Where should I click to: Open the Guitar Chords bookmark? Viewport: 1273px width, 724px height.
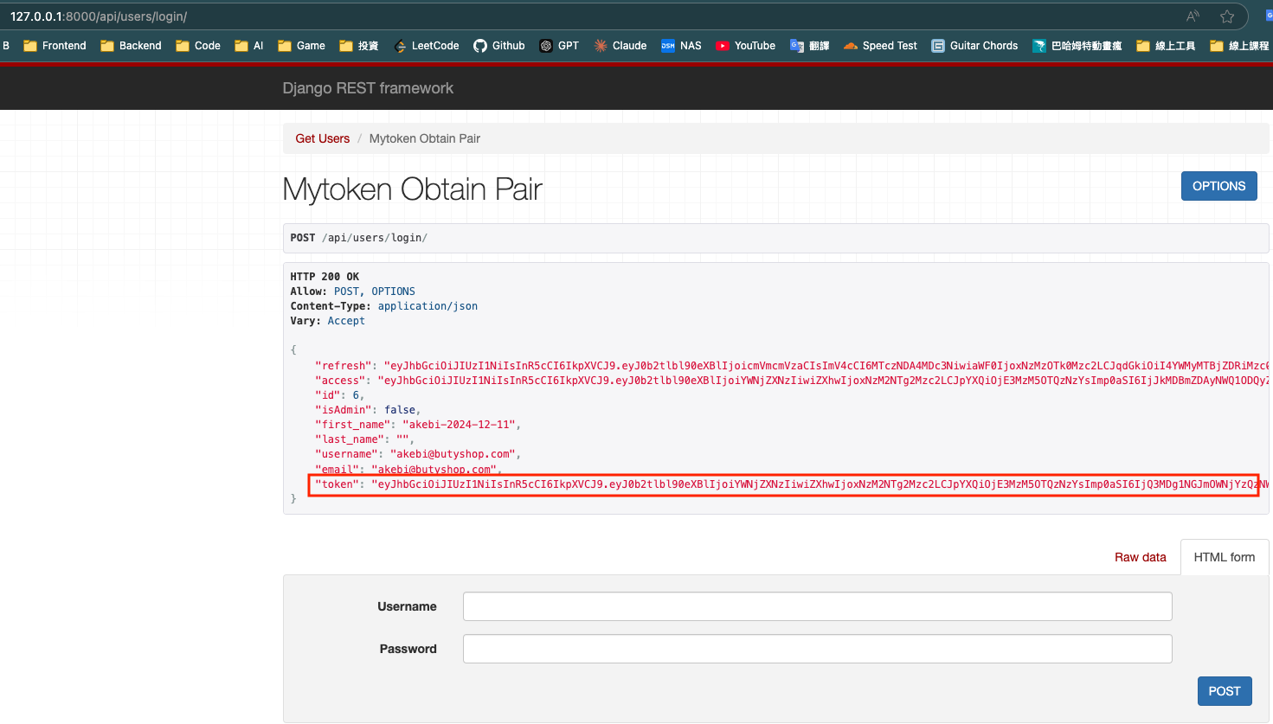(974, 46)
